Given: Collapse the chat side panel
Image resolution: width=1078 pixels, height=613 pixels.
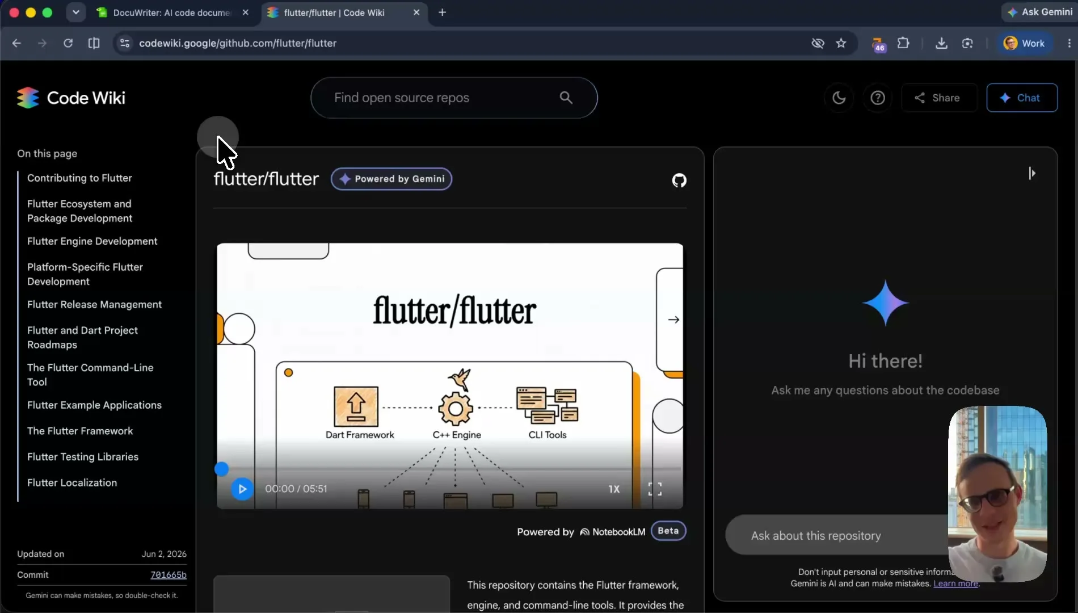Looking at the screenshot, I should click(x=1031, y=173).
